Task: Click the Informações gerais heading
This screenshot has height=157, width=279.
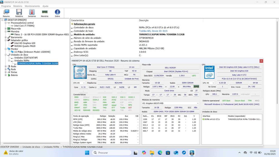Action: point(84,24)
